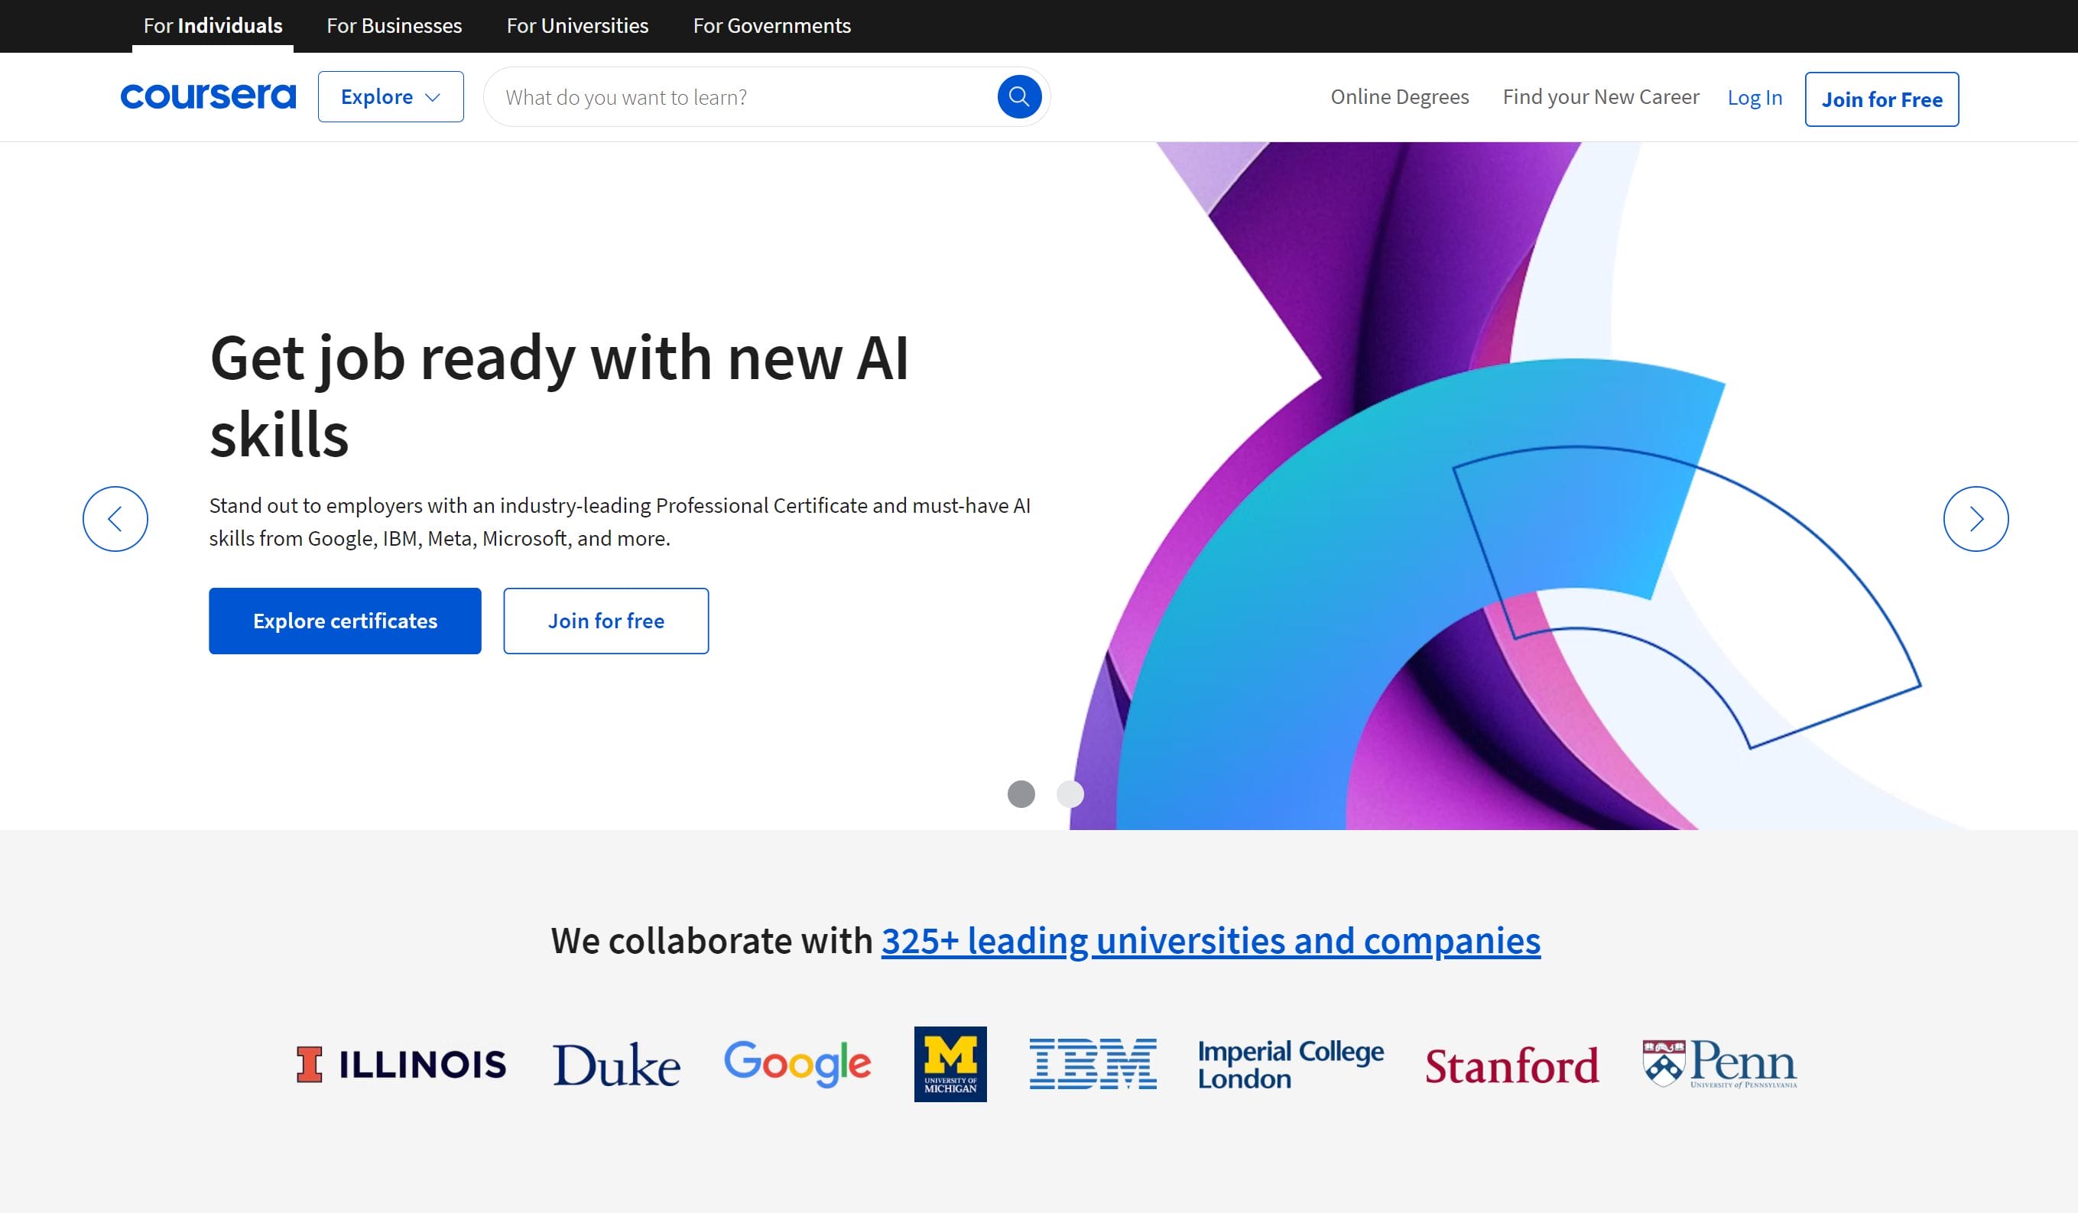Switch to the For Governments tab
The width and height of the screenshot is (2078, 1213).
coord(772,25)
